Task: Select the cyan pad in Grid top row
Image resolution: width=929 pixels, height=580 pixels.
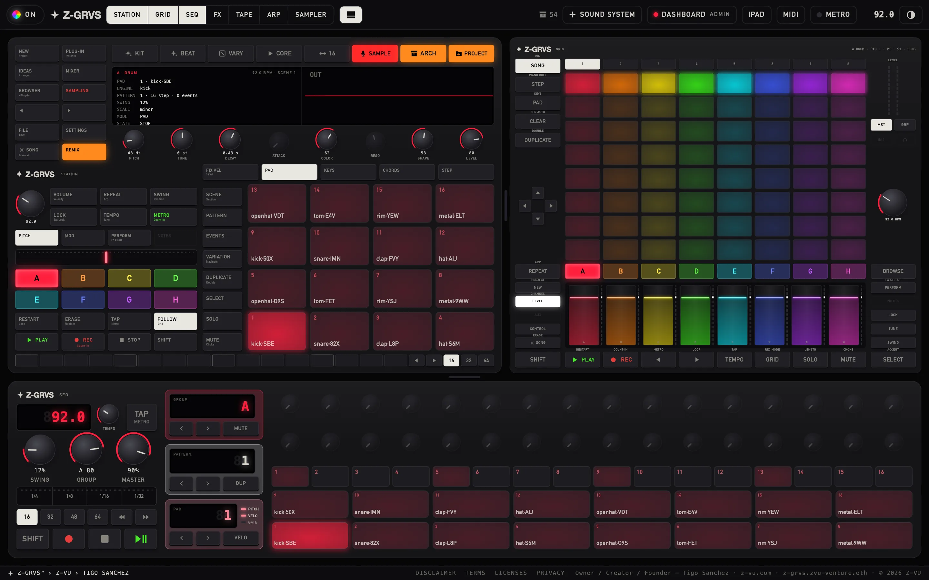Action: (734, 83)
